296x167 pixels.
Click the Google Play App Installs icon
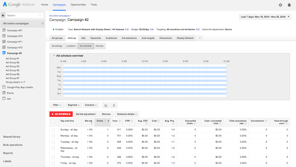point(4,87)
